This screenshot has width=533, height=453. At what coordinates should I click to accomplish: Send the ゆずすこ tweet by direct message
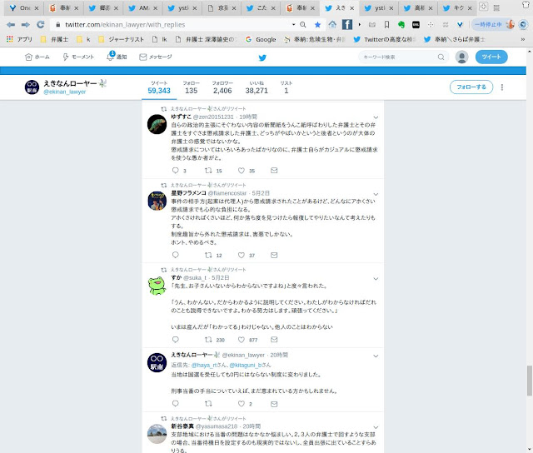pos(274,170)
